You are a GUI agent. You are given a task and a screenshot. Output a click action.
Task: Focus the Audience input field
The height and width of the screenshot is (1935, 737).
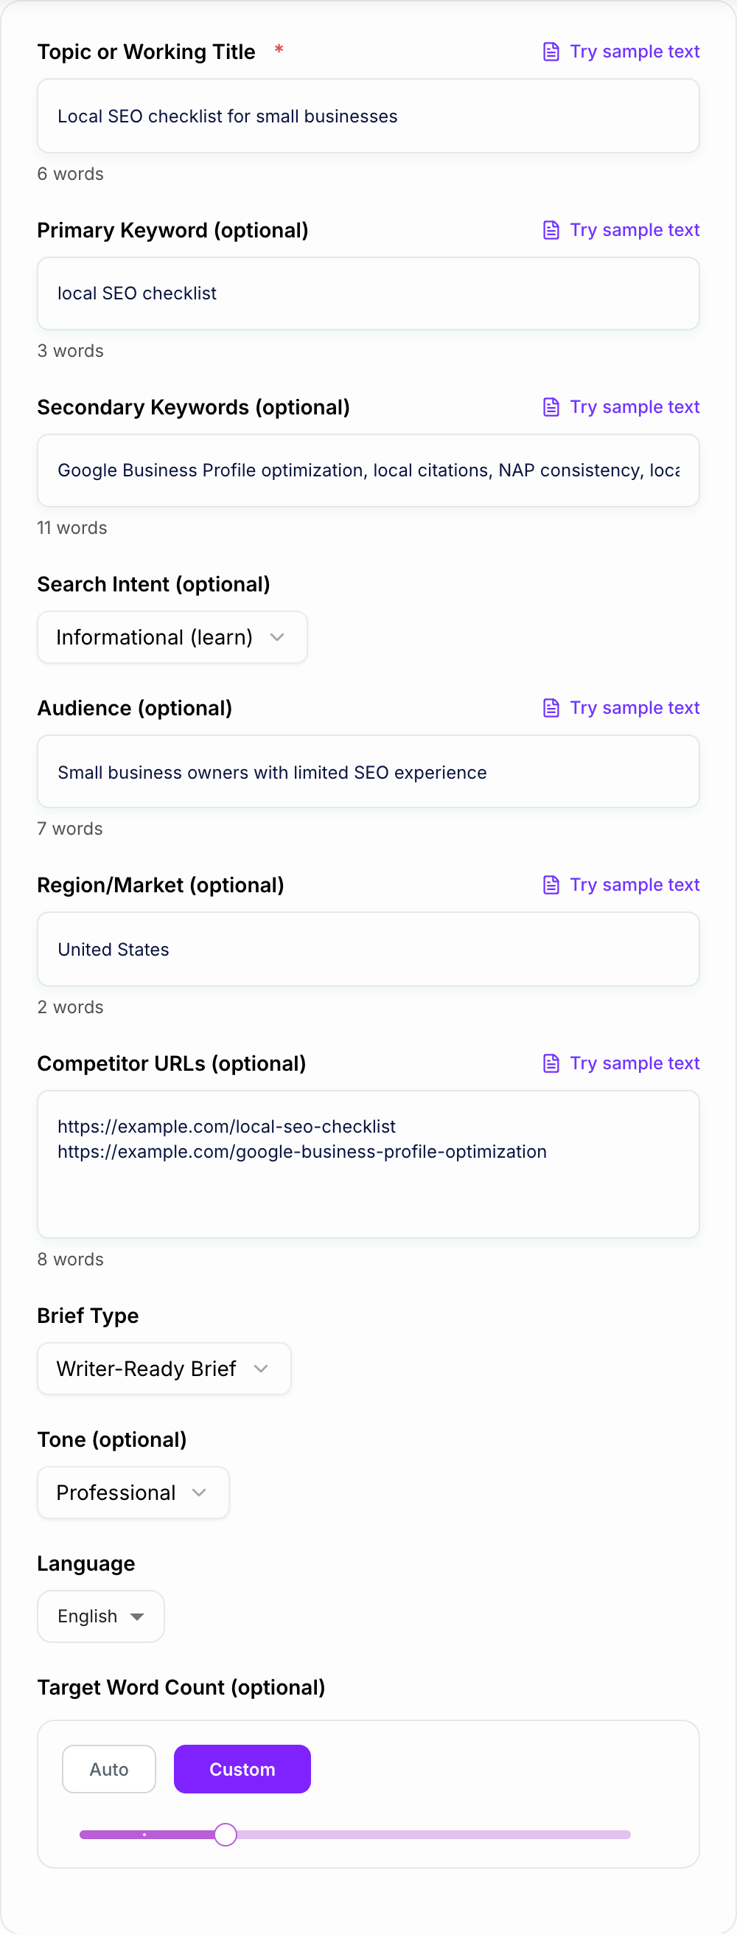368,772
